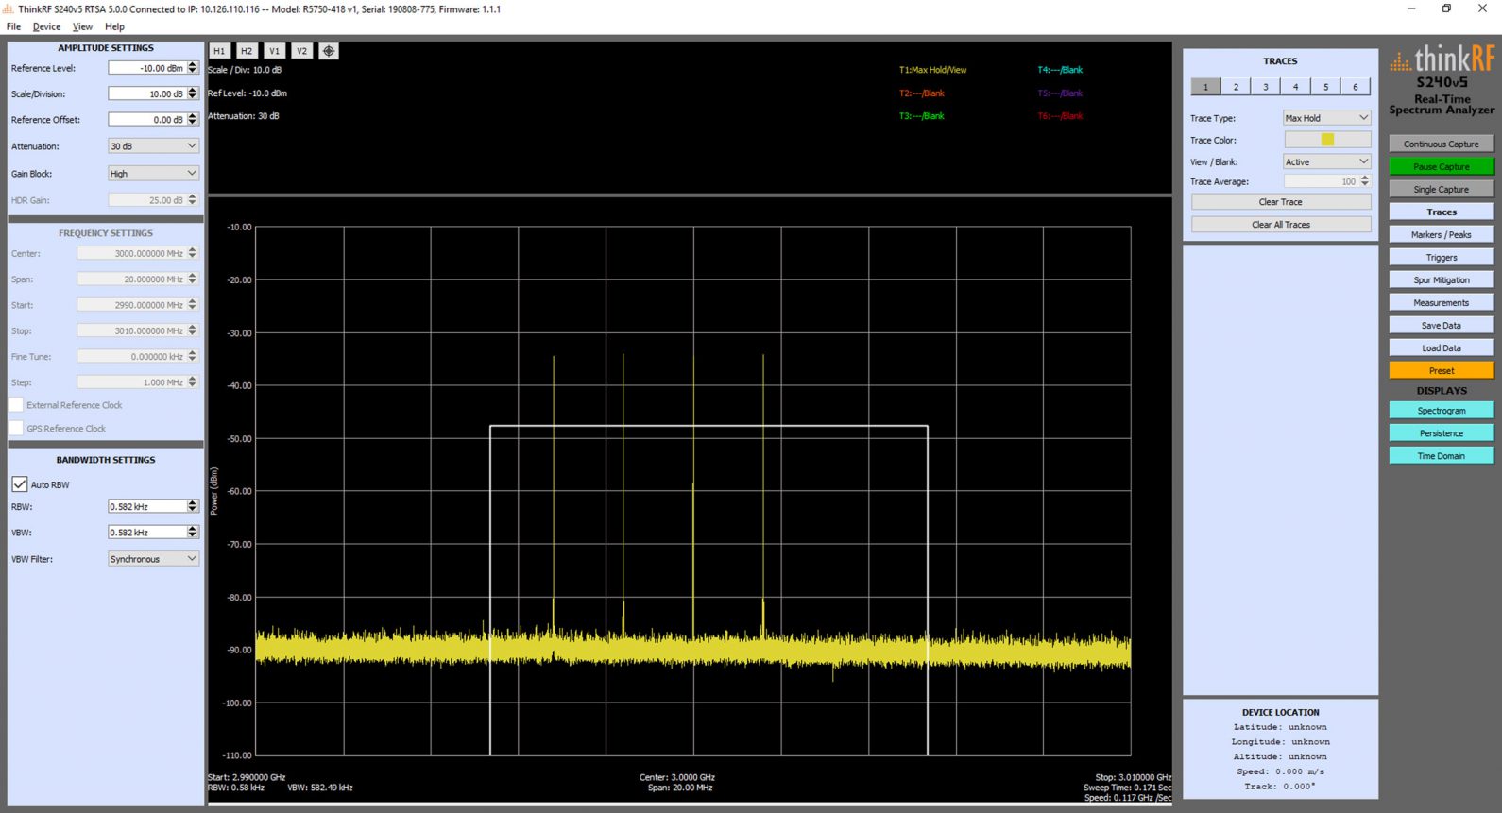1502x813 pixels.
Task: Click RBW stepper arrows
Action: tap(193, 507)
